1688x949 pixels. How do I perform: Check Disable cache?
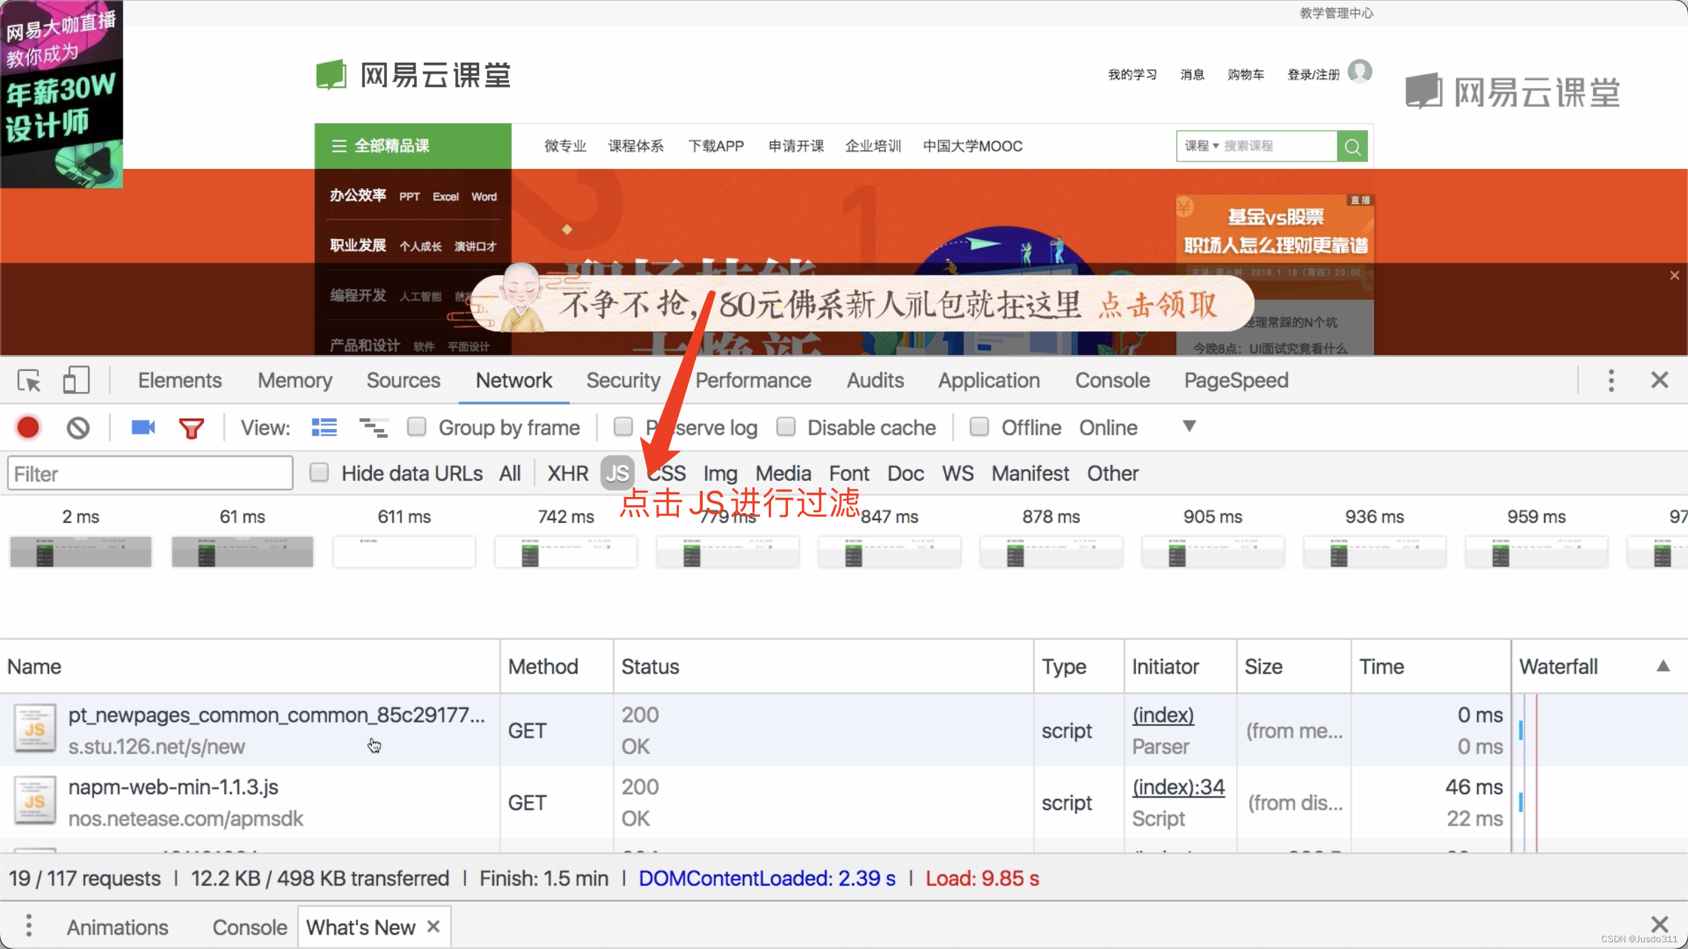(x=786, y=427)
